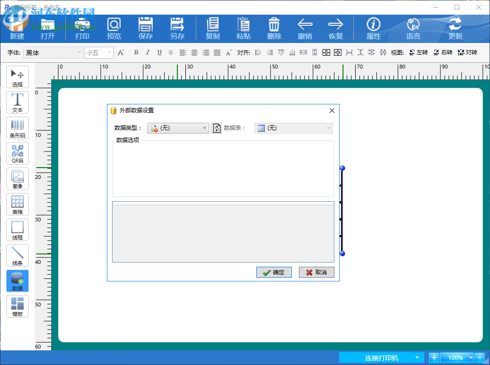
Task: Open the 数据类型 data type dropdown
Action: point(178,127)
